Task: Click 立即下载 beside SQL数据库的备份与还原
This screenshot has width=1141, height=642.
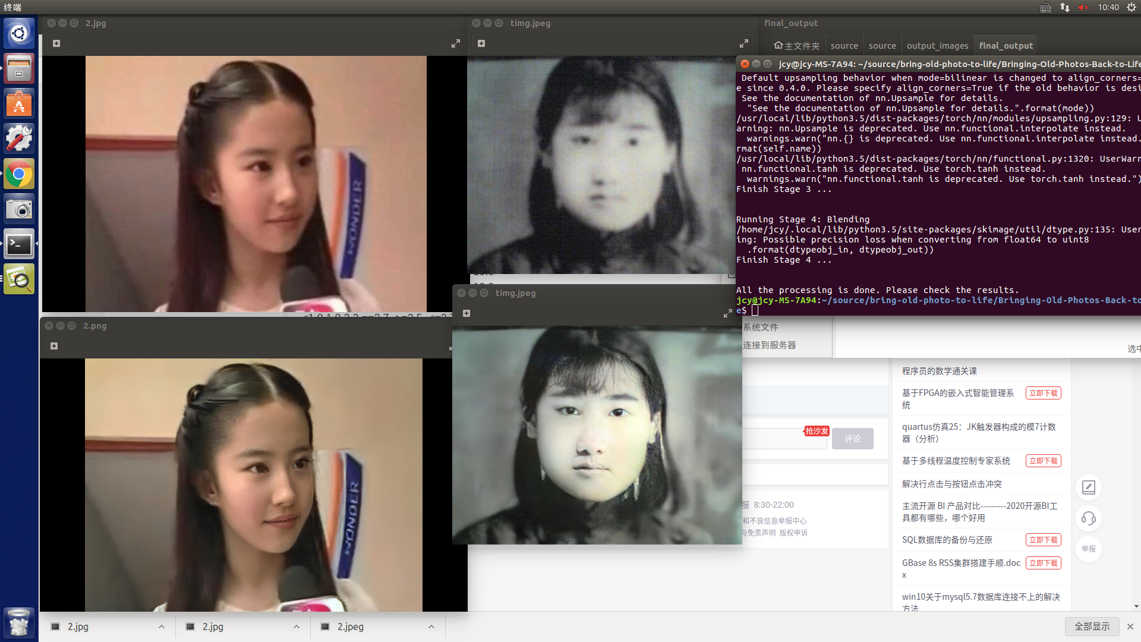Action: tap(1044, 540)
